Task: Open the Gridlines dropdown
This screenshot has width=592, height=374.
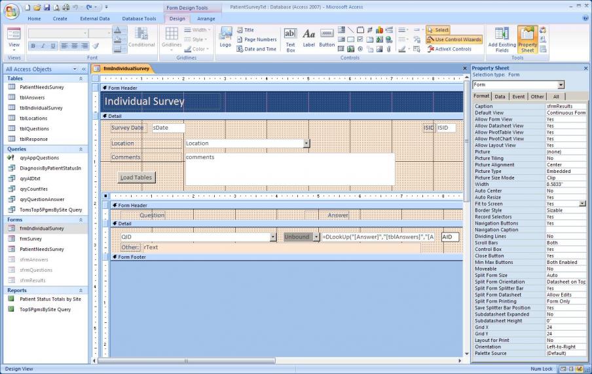Action: 172,47
